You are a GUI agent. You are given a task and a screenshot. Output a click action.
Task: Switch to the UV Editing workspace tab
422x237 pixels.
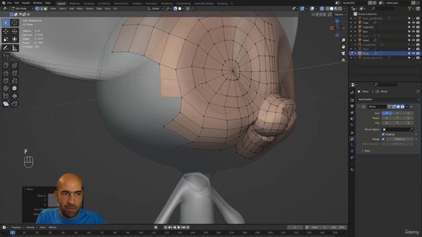click(x=104, y=3)
